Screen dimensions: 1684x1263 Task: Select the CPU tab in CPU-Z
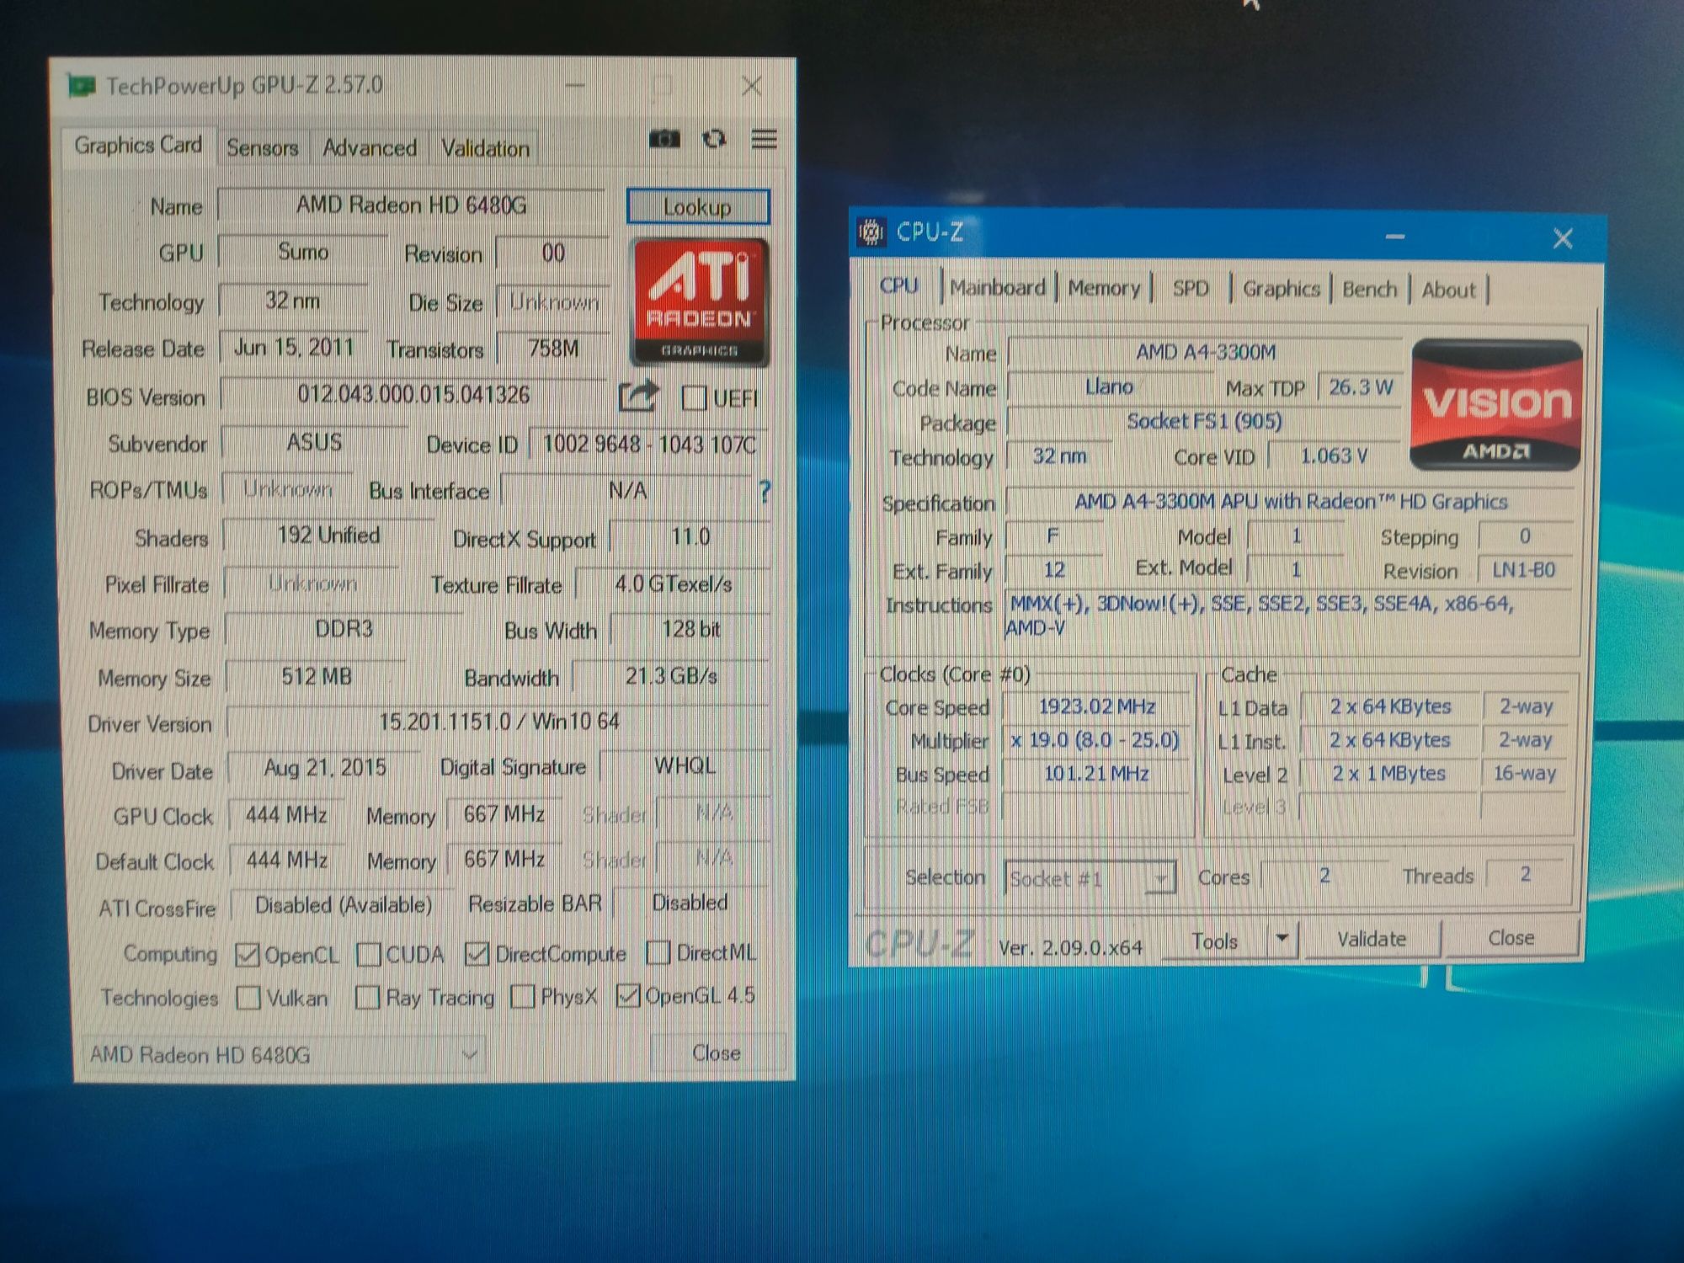[898, 285]
